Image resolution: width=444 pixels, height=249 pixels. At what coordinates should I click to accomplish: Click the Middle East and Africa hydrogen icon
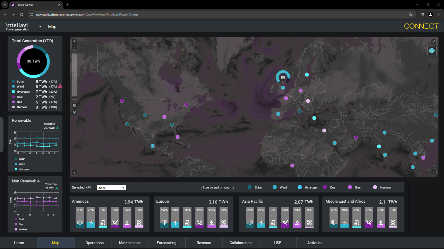tap(357, 222)
